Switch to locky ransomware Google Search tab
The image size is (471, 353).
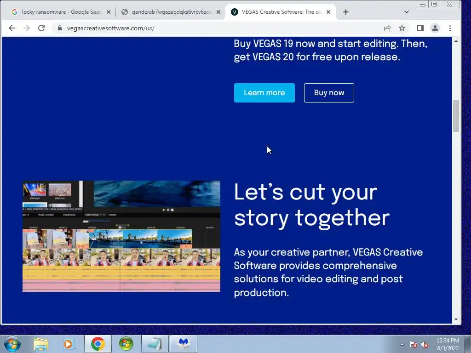(x=61, y=12)
